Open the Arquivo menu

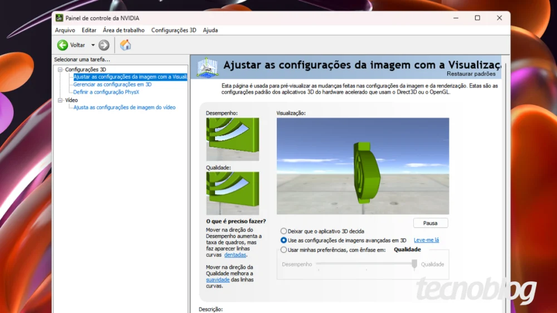65,30
